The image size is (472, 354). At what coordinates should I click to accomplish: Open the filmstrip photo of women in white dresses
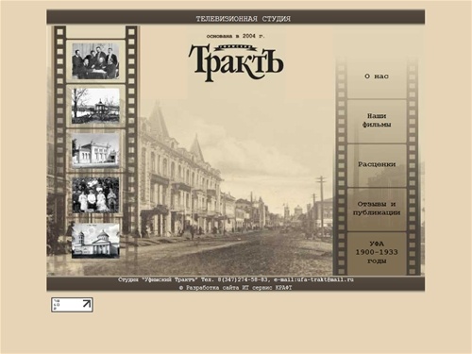(95, 194)
